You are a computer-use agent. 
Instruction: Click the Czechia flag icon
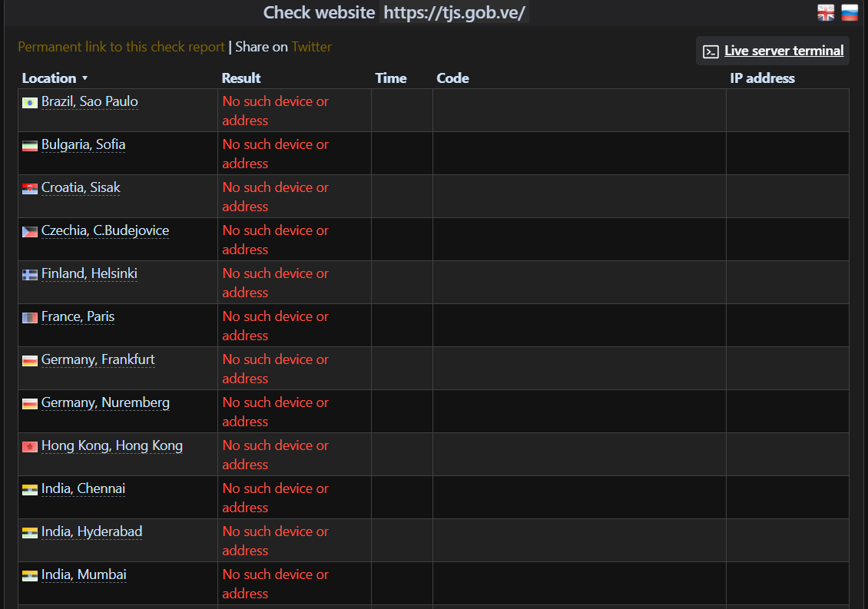pyautogui.click(x=30, y=231)
